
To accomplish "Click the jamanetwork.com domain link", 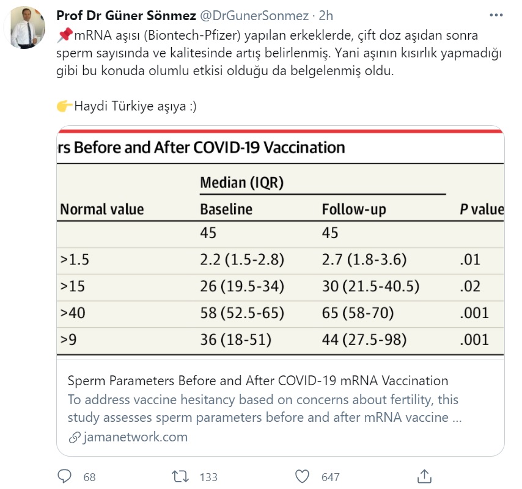I will pyautogui.click(x=136, y=437).
